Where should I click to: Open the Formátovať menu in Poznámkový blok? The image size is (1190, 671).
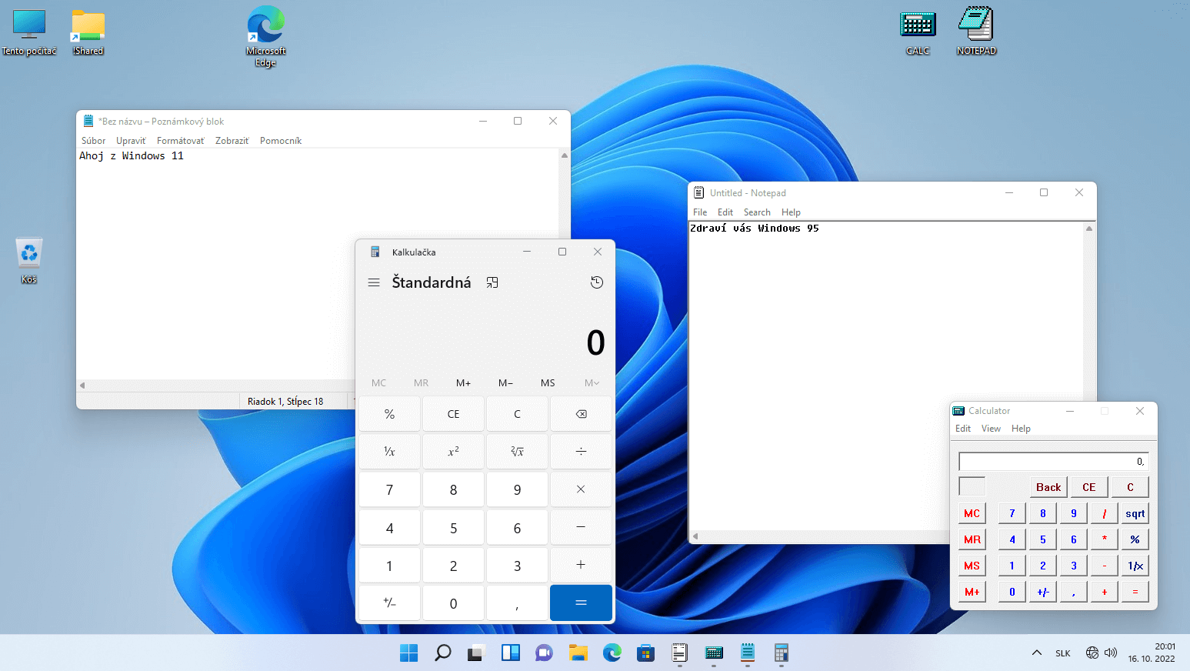click(180, 141)
